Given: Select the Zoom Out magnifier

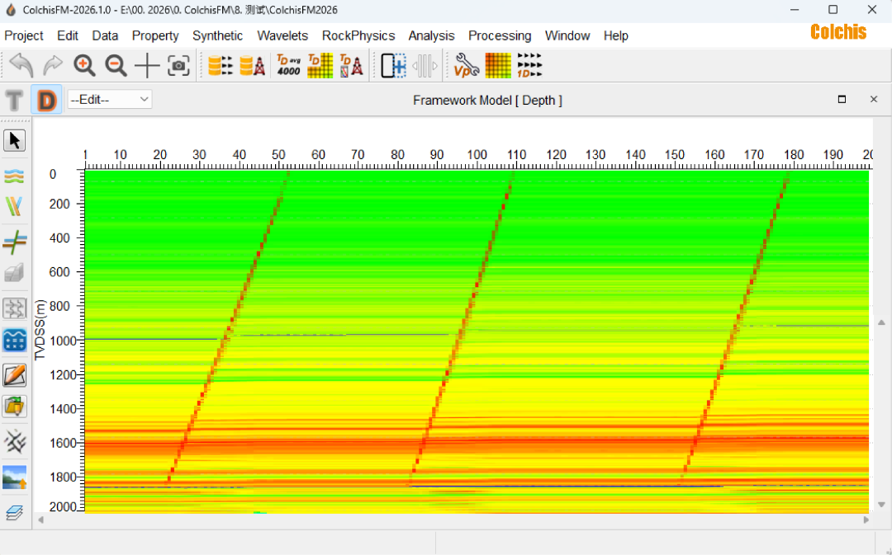Looking at the screenshot, I should [x=116, y=66].
